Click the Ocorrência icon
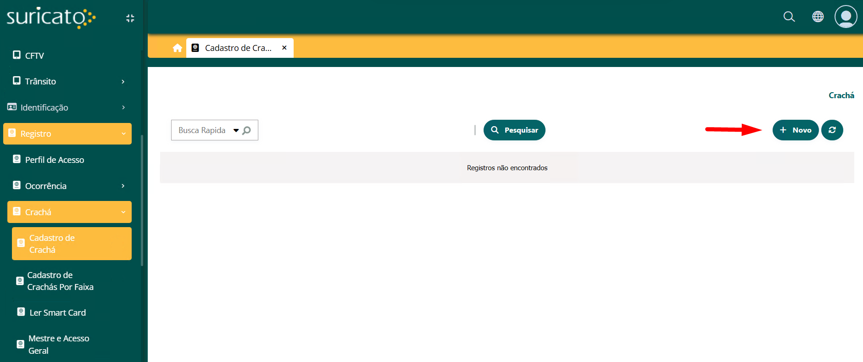Image resolution: width=863 pixels, height=362 pixels. coord(17,185)
